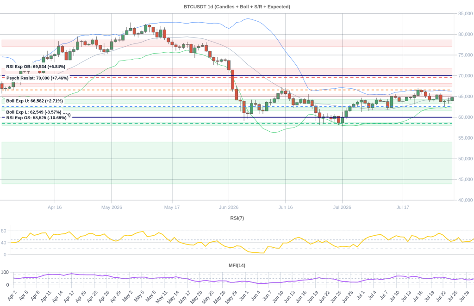Click the rotated "May 2" bottom date label

[x=127, y=297]
